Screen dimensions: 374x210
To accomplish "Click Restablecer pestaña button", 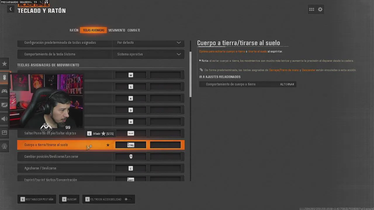I will coord(37,199).
